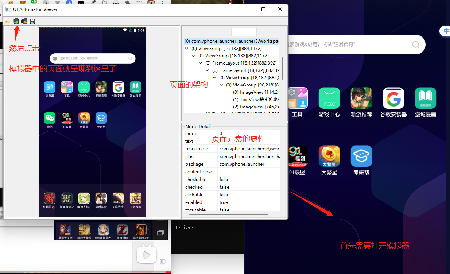Open 91联盟 in the emulator window
This screenshot has width=450, height=274.
click(298, 156)
